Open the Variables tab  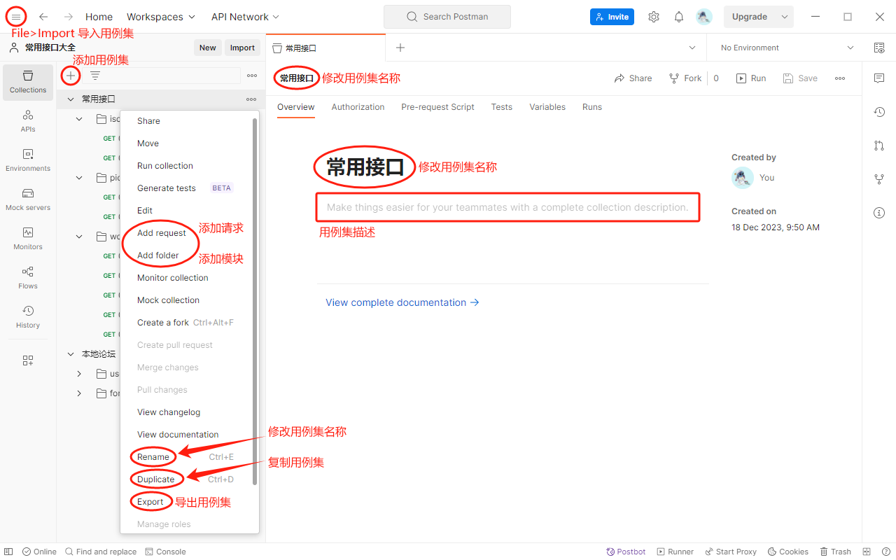(x=547, y=107)
